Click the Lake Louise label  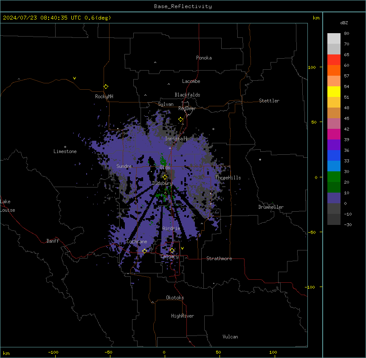point(8,206)
